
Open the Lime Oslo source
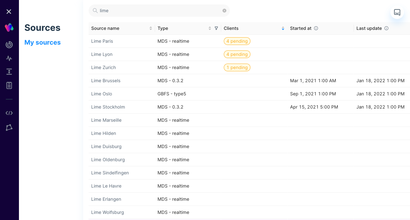click(x=101, y=94)
